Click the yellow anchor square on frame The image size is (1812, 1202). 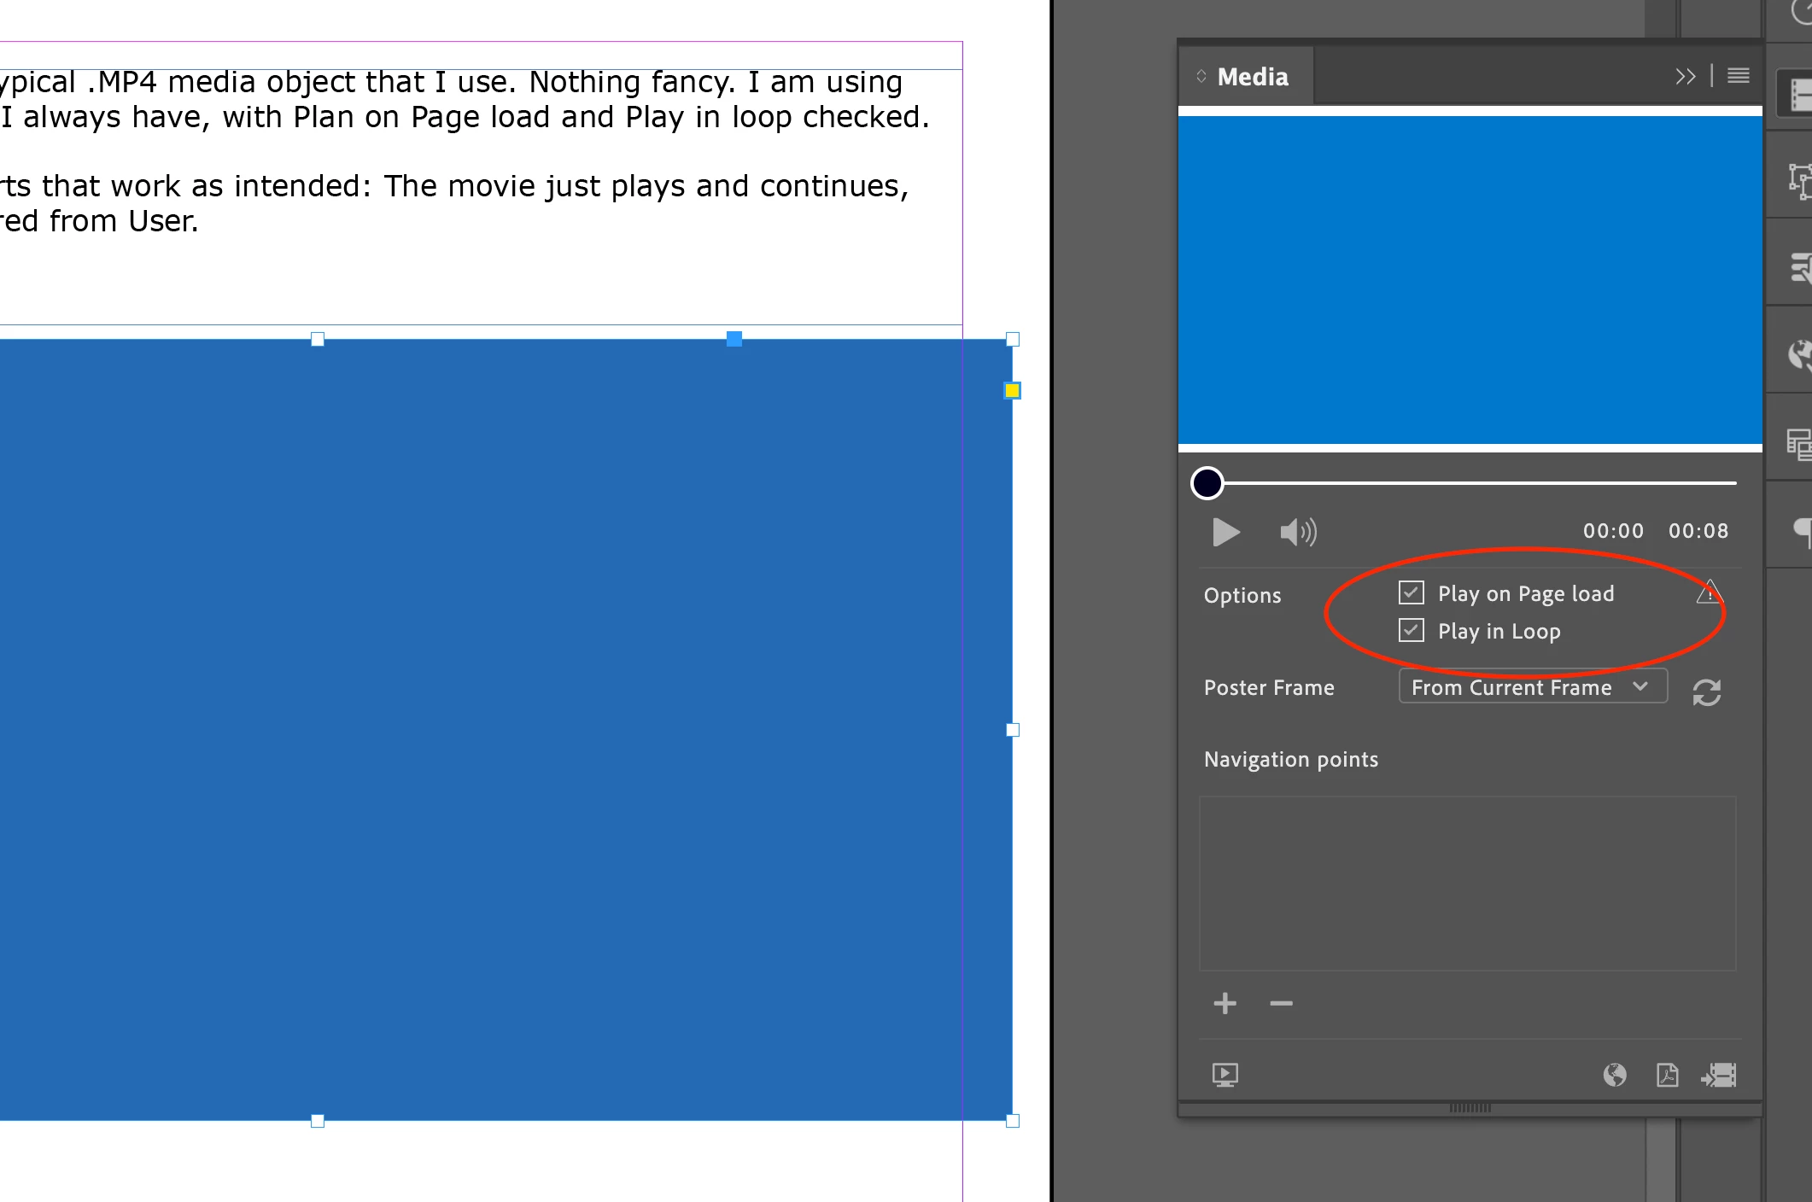tap(1012, 390)
